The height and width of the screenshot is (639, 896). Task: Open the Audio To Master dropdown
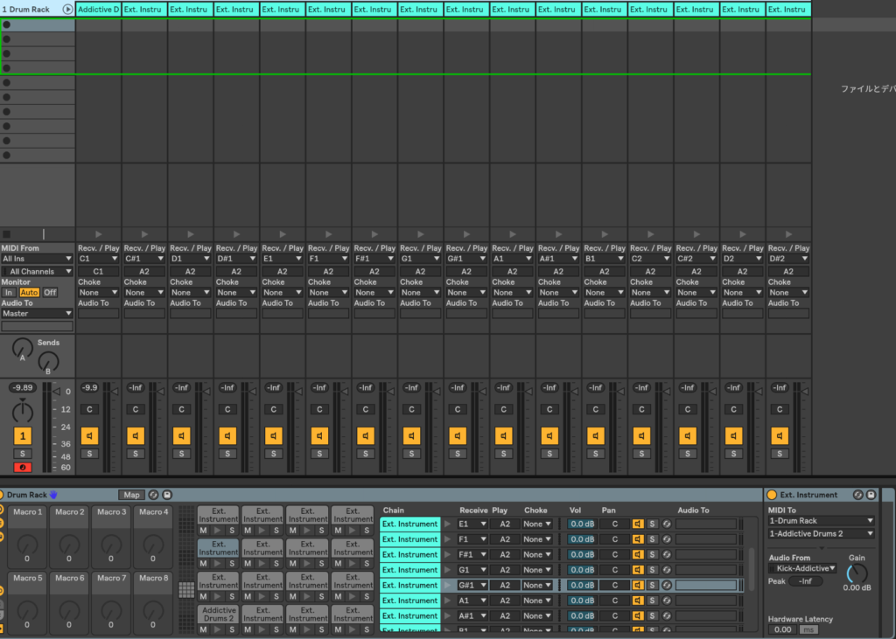point(37,313)
